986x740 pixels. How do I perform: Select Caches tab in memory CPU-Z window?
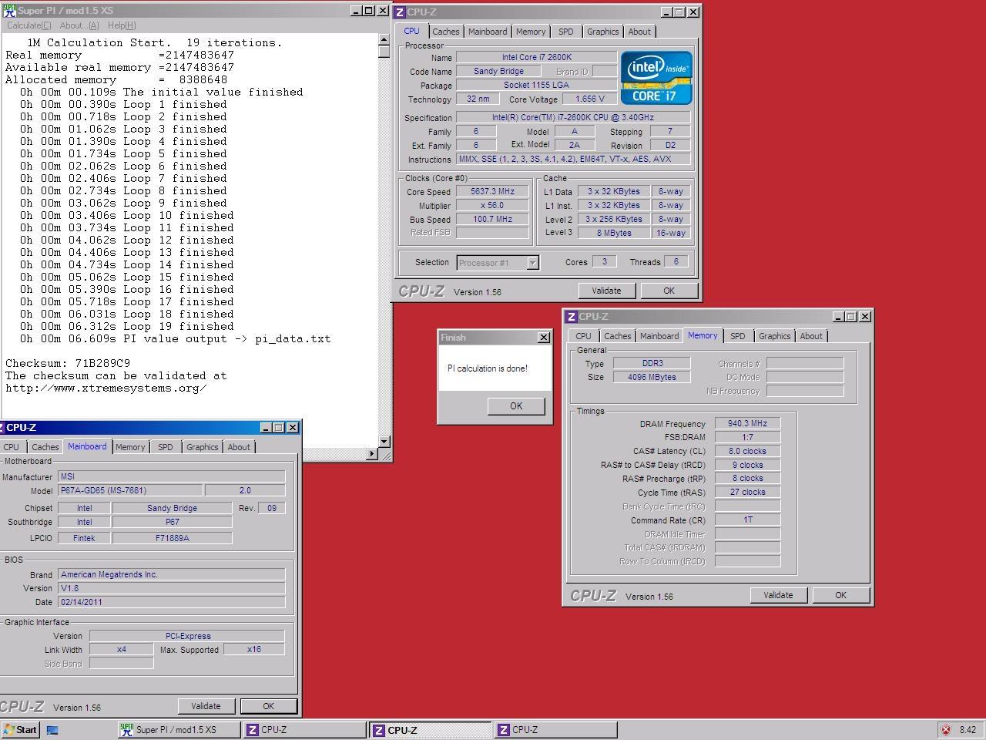(x=617, y=336)
